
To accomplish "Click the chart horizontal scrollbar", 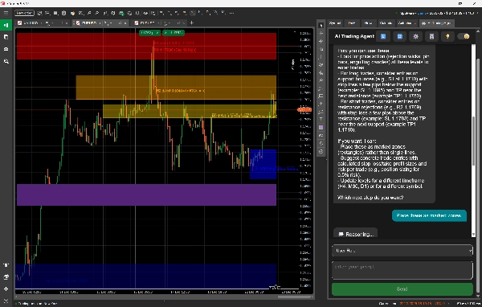I will (294, 297).
